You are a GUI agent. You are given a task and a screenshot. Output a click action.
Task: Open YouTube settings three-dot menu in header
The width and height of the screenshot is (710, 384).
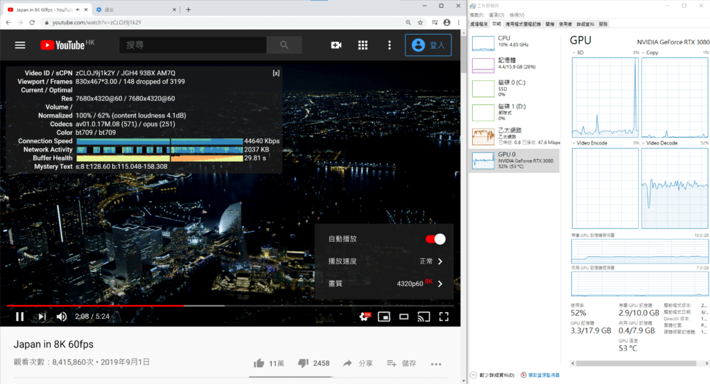pyautogui.click(x=390, y=45)
